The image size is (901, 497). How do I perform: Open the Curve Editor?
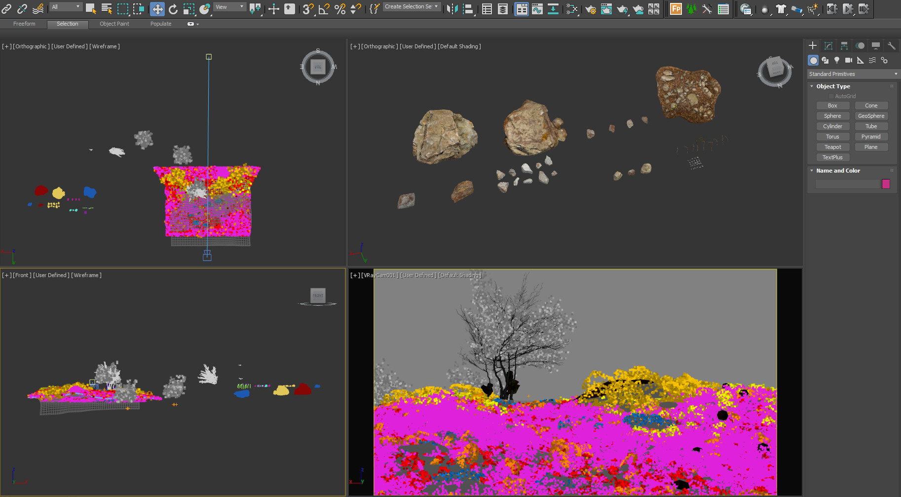click(537, 8)
